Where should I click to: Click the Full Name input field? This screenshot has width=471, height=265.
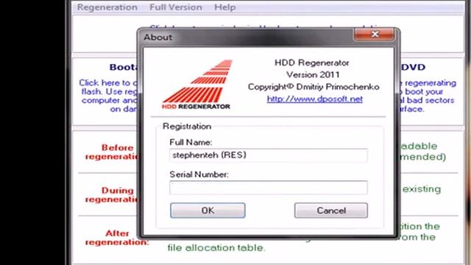click(268, 155)
